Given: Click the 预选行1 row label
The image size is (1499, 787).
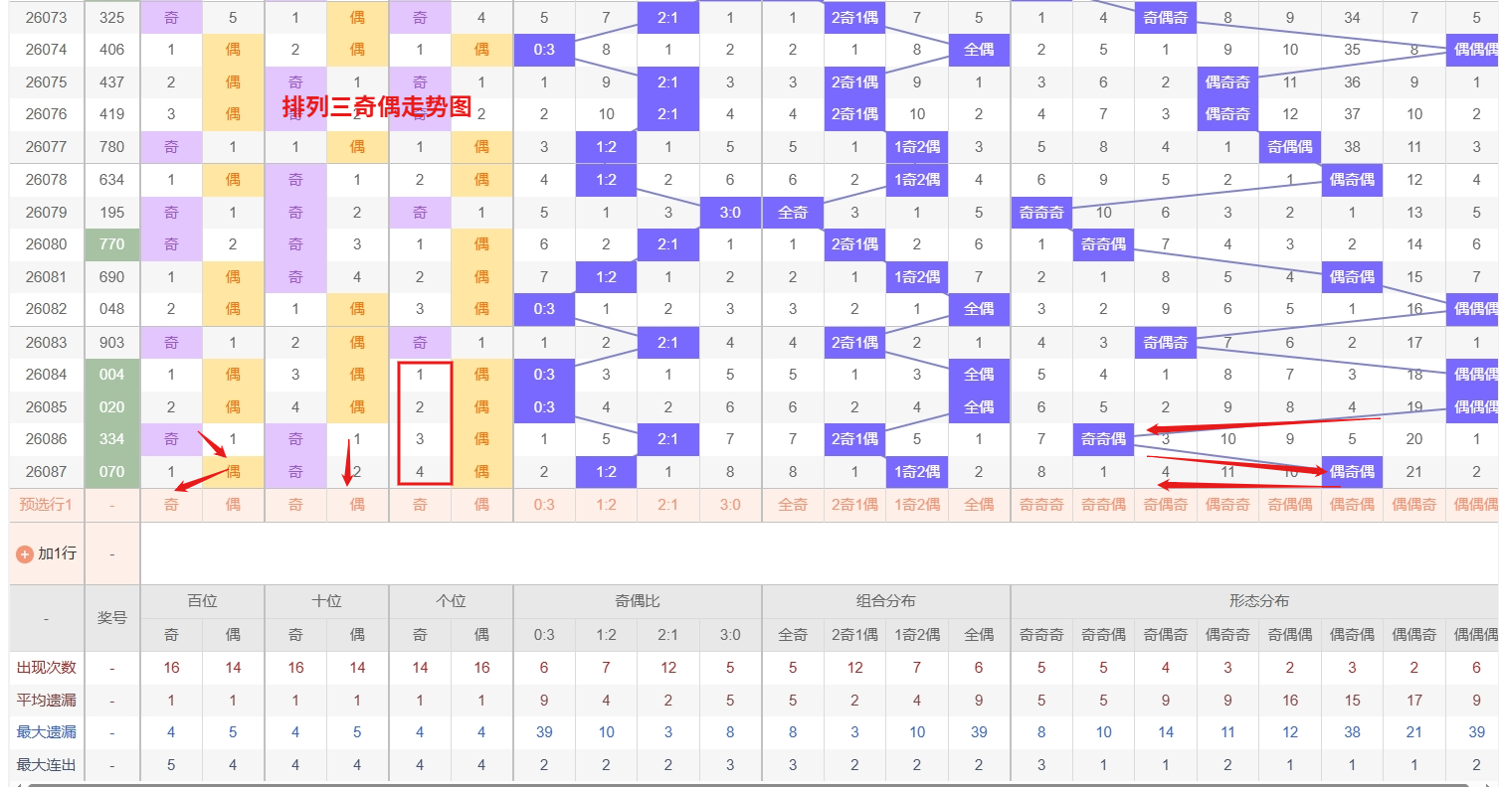Looking at the screenshot, I should [47, 505].
